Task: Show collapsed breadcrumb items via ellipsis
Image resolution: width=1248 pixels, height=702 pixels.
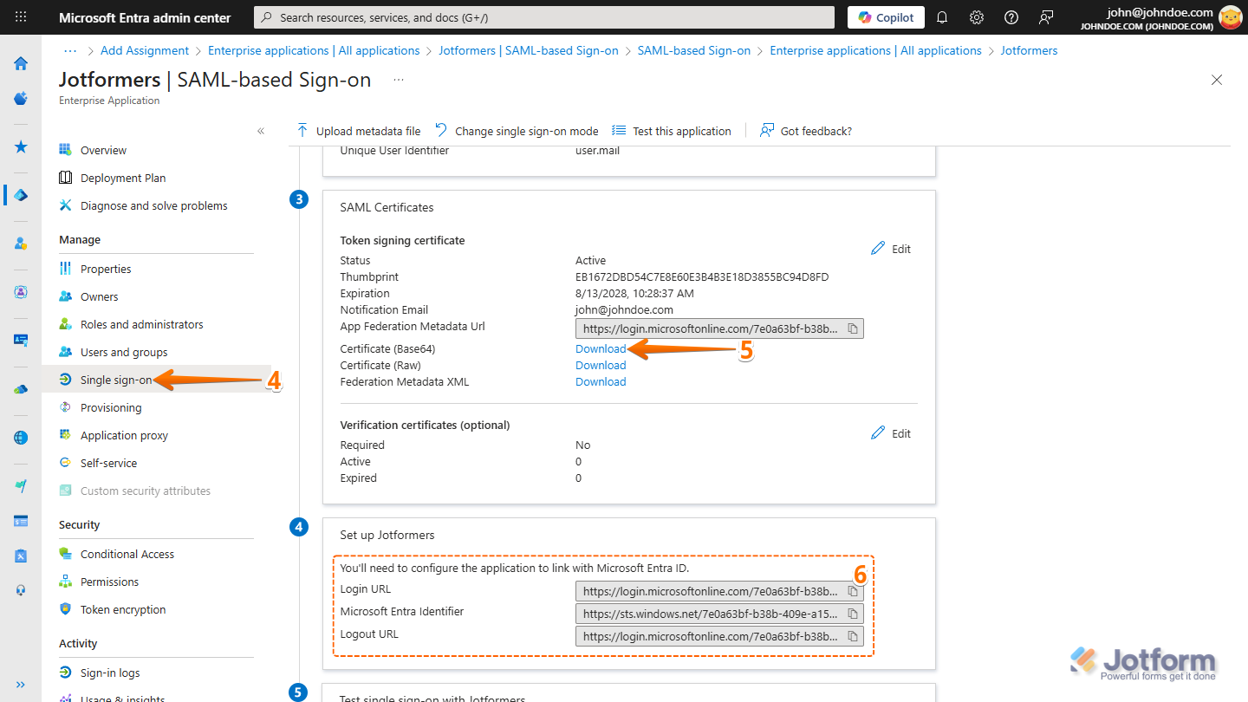Action: [x=70, y=50]
